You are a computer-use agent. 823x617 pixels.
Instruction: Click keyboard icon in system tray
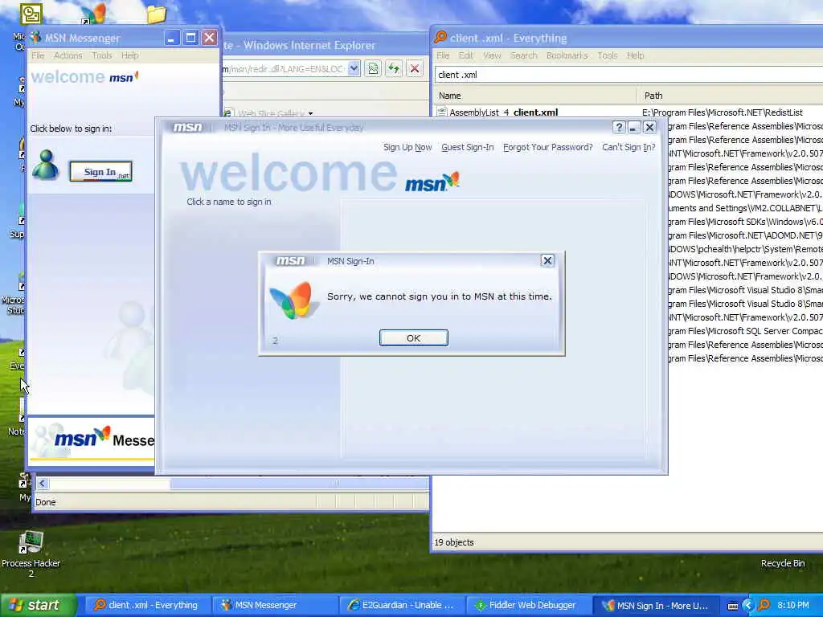[x=733, y=606]
